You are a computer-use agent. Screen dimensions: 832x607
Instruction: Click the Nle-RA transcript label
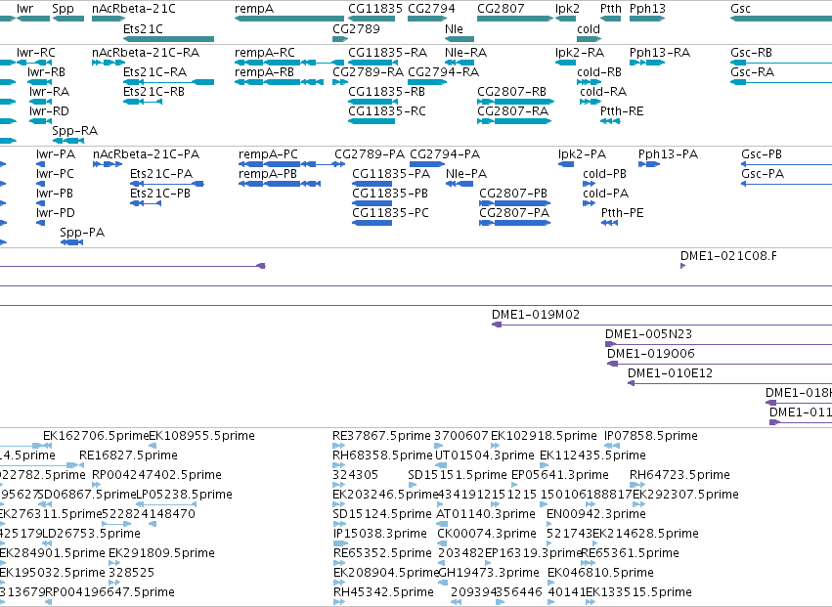tap(465, 53)
